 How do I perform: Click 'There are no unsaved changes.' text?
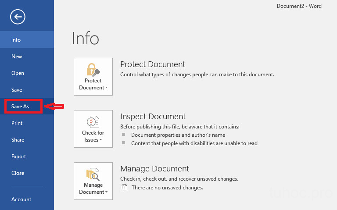(168, 188)
